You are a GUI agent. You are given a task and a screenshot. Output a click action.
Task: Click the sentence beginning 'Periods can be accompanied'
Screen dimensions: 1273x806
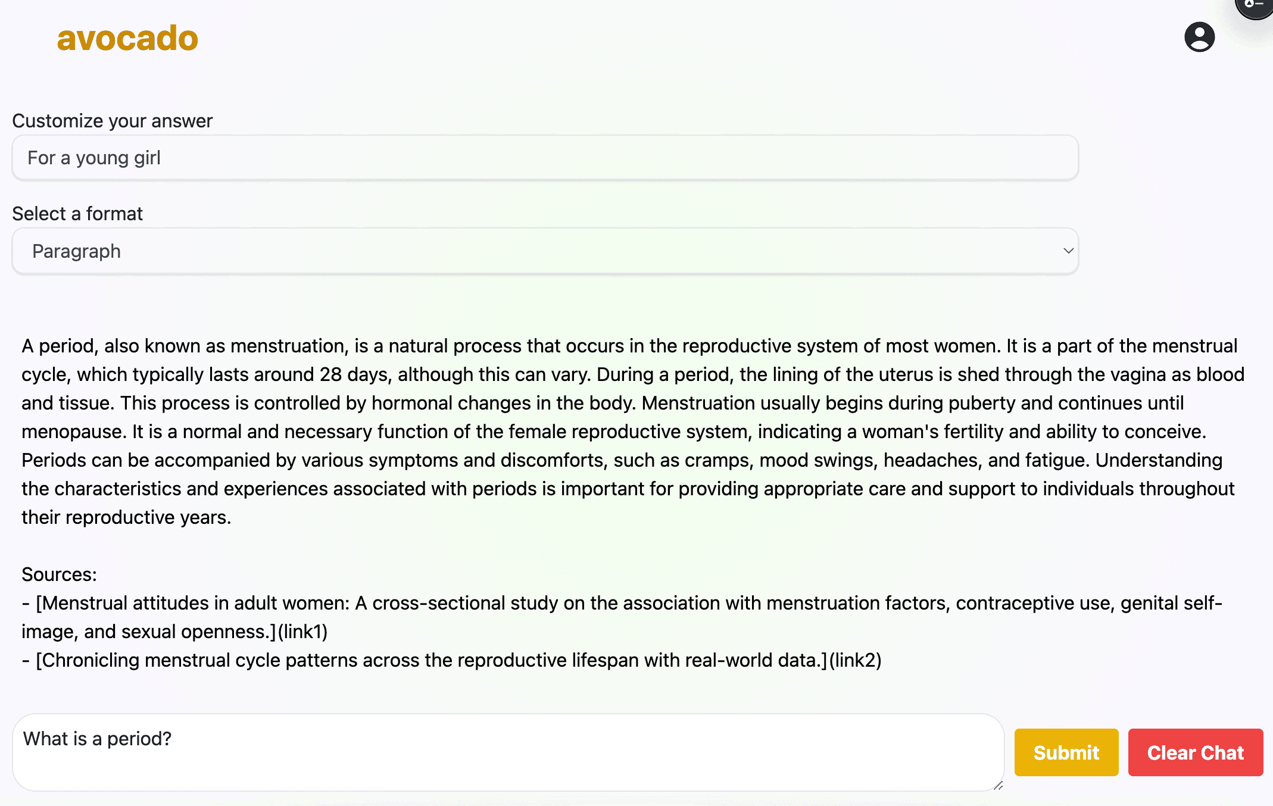(x=556, y=460)
